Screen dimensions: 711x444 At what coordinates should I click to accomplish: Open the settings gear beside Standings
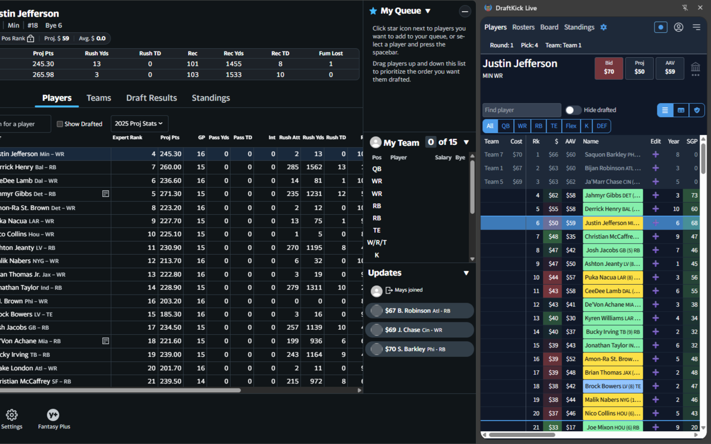[x=604, y=27]
